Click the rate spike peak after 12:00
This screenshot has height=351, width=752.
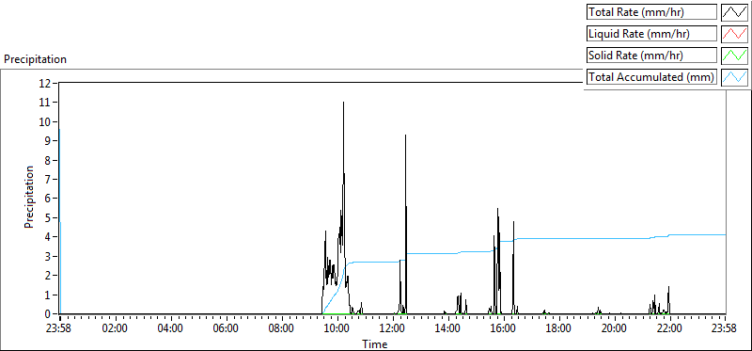406,136
